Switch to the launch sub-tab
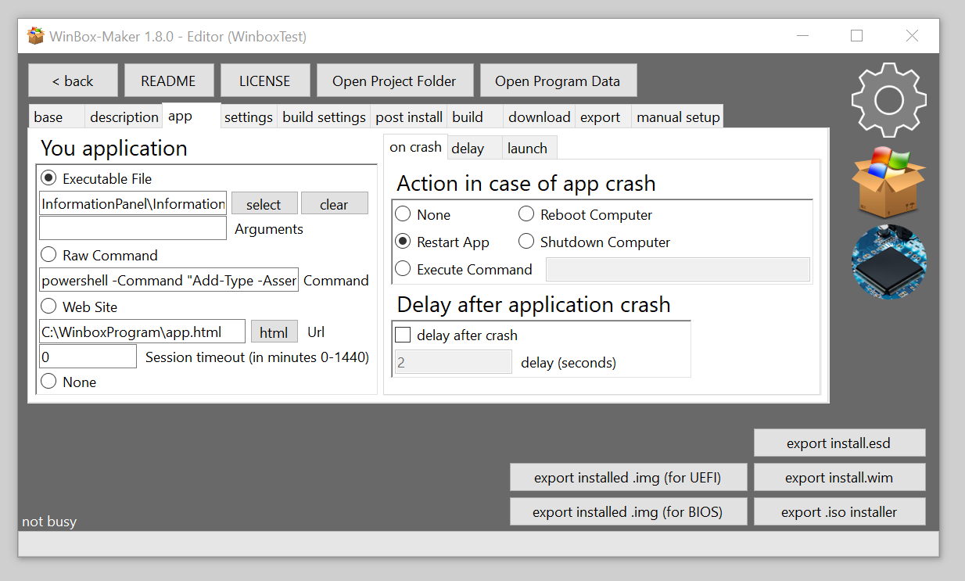Image resolution: width=965 pixels, height=581 pixels. 529,148
